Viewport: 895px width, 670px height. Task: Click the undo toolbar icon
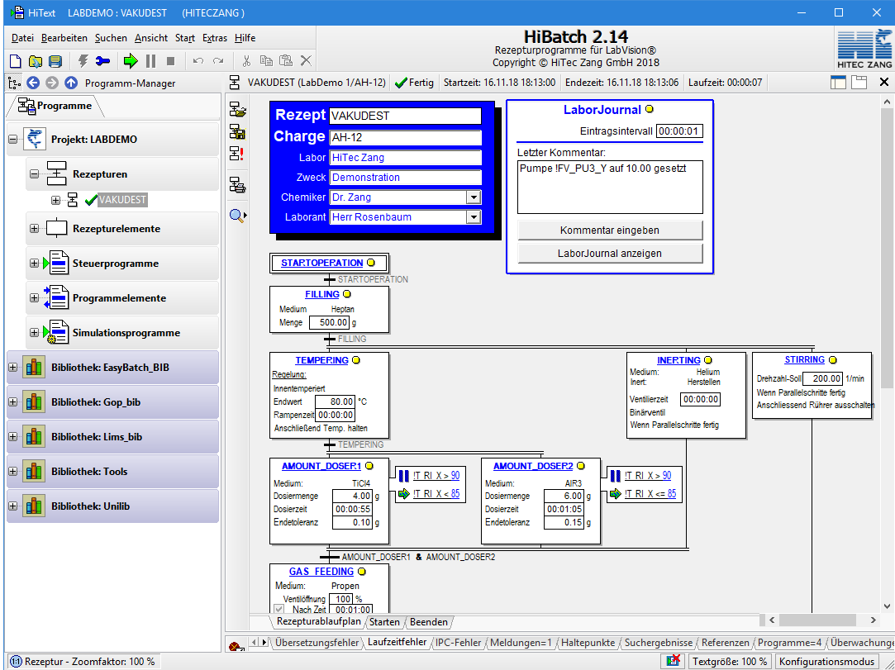pos(198,60)
